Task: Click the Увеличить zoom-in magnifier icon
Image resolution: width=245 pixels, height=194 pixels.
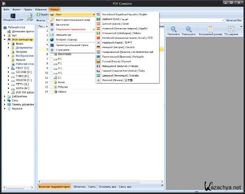Action: (x=173, y=29)
